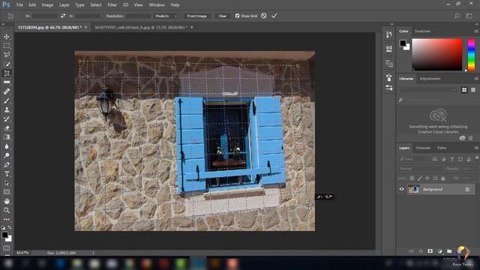Select the Ruler measurement tool
This screenshot has height=270, width=480.
pyautogui.click(x=7, y=82)
